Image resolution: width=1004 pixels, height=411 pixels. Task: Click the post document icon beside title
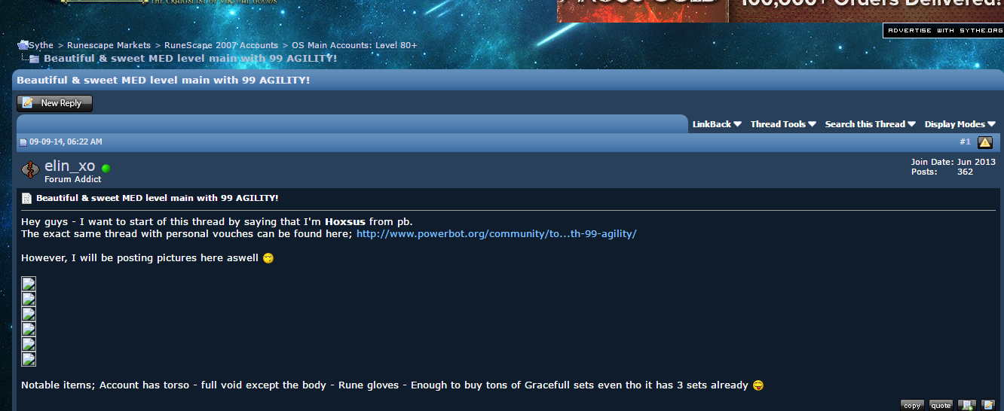(x=26, y=198)
